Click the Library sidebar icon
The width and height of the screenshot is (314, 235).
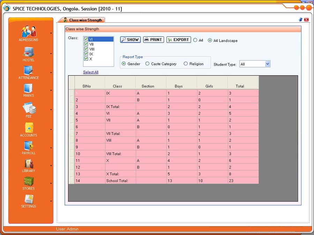tap(29, 164)
